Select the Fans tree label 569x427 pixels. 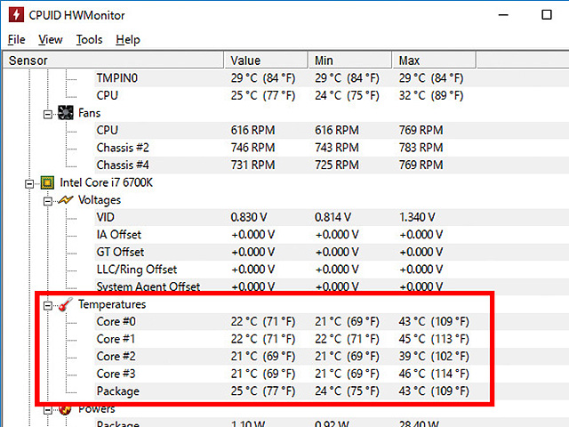tap(89, 113)
